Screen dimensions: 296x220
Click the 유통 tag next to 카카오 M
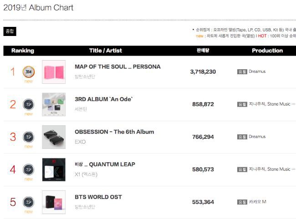coord(242,202)
